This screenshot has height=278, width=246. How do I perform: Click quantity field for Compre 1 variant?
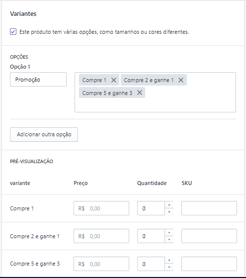(151, 208)
